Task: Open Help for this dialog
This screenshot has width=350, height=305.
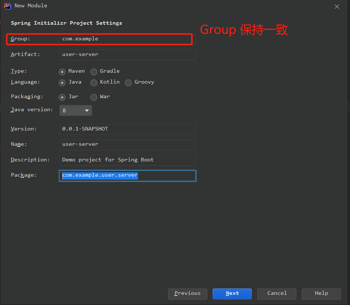Action: pyautogui.click(x=321, y=294)
